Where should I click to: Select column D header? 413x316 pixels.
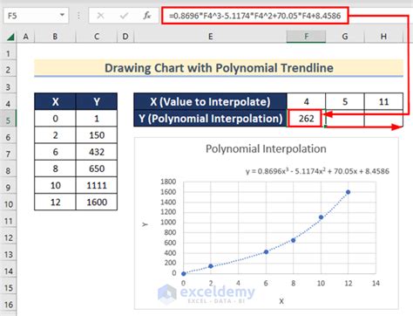point(125,37)
